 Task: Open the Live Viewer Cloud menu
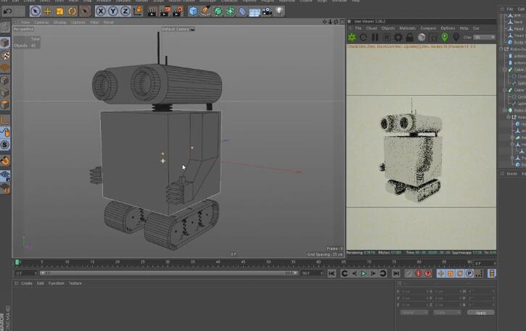tap(371, 28)
